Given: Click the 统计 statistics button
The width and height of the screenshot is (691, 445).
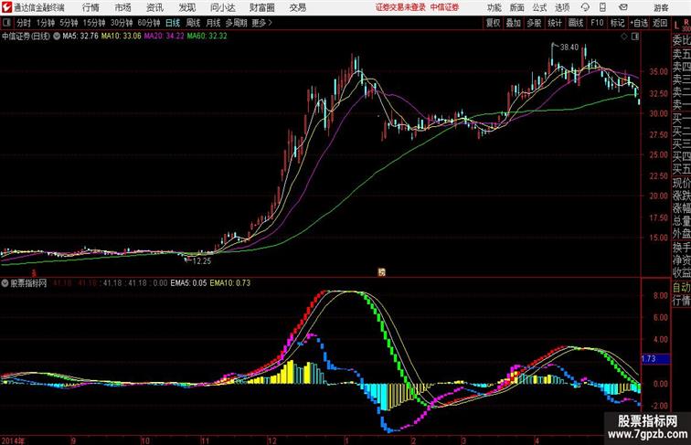Looking at the screenshot, I should coord(555,23).
